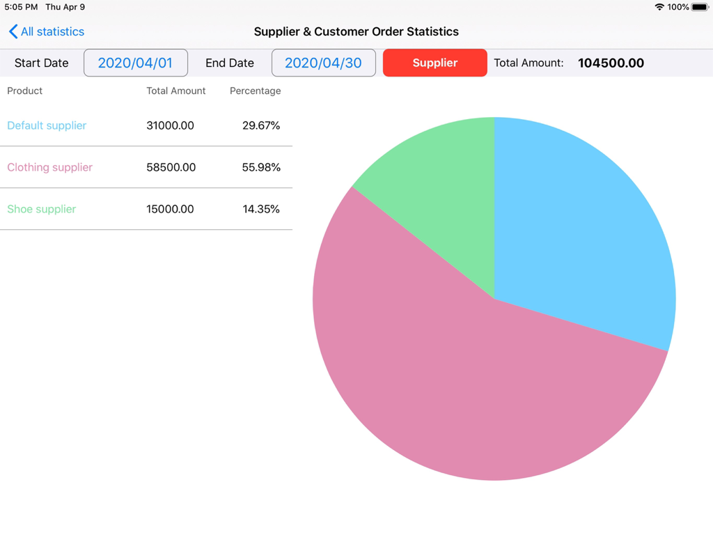Image resolution: width=713 pixels, height=535 pixels.
Task: Click the Percentage column header
Action: (255, 91)
